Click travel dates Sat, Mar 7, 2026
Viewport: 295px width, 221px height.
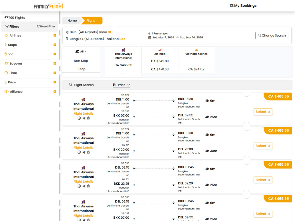[x=163, y=38]
